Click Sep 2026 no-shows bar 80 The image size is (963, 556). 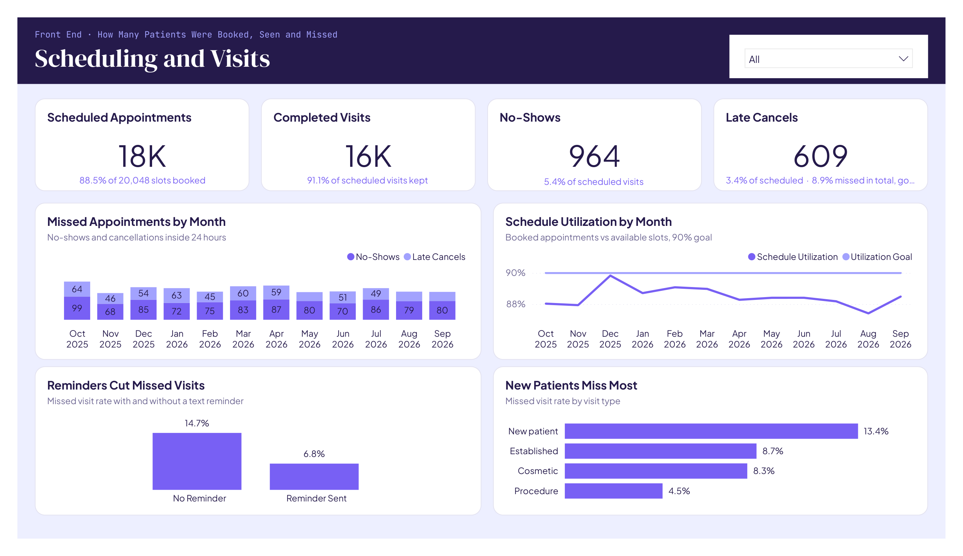pos(443,310)
